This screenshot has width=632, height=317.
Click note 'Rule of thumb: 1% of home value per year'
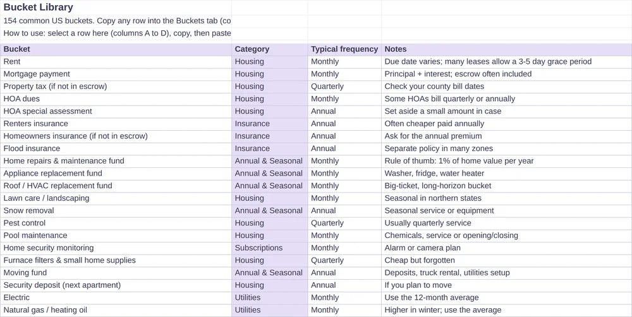click(x=507, y=161)
